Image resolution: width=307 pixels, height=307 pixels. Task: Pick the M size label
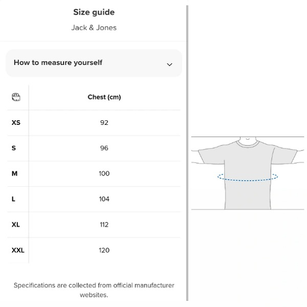(x=14, y=174)
